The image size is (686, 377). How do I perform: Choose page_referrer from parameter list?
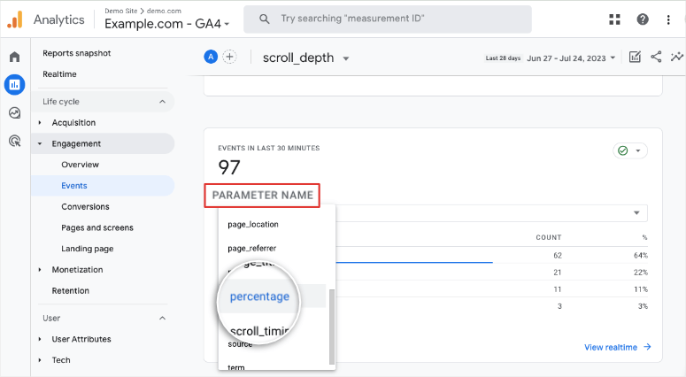(x=252, y=249)
